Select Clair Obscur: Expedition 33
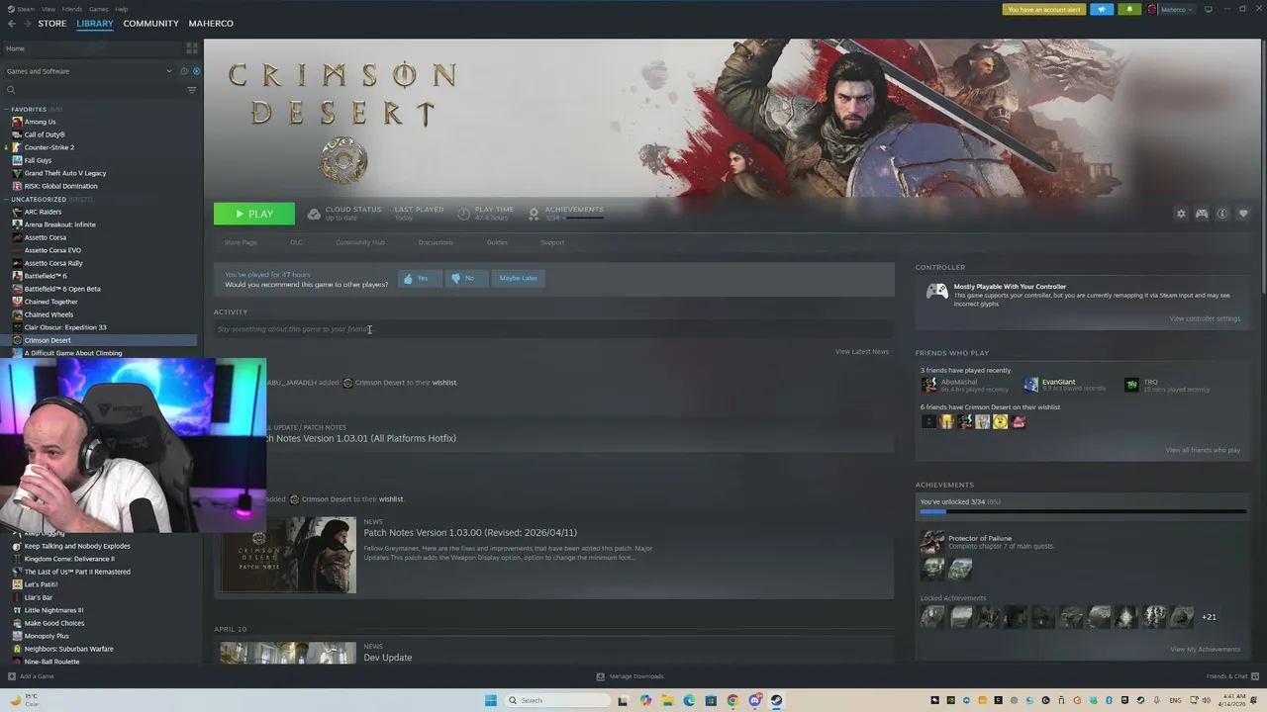 click(x=65, y=327)
